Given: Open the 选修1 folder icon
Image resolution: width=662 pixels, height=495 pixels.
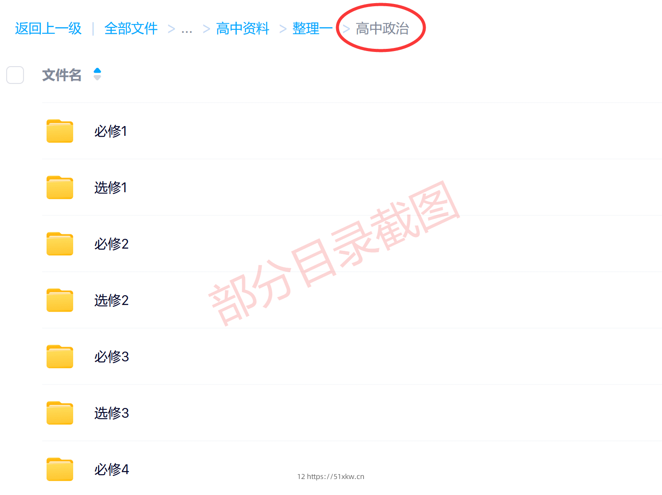Looking at the screenshot, I should tap(60, 187).
